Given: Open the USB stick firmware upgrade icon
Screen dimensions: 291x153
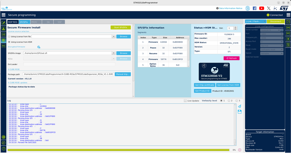Looking at the screenshot, I should 3,143.
